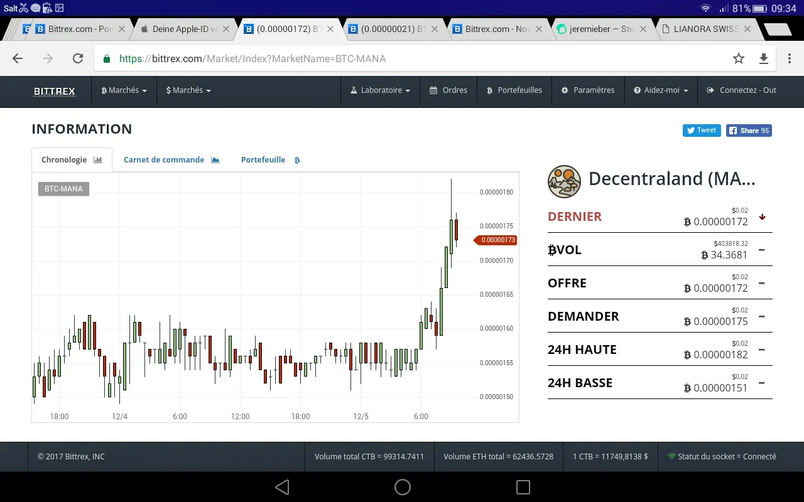Click the Tweet button
804x502 pixels.
(x=702, y=131)
